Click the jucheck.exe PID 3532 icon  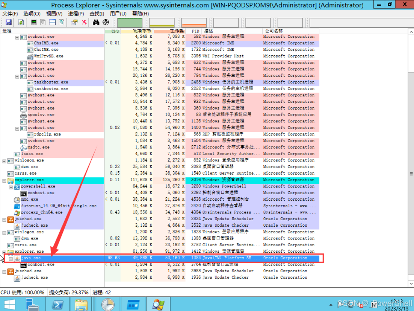click(x=17, y=226)
